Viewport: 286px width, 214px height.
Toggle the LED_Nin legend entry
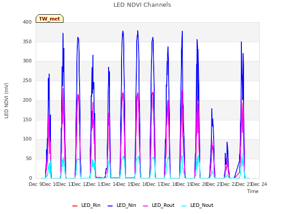point(122,206)
